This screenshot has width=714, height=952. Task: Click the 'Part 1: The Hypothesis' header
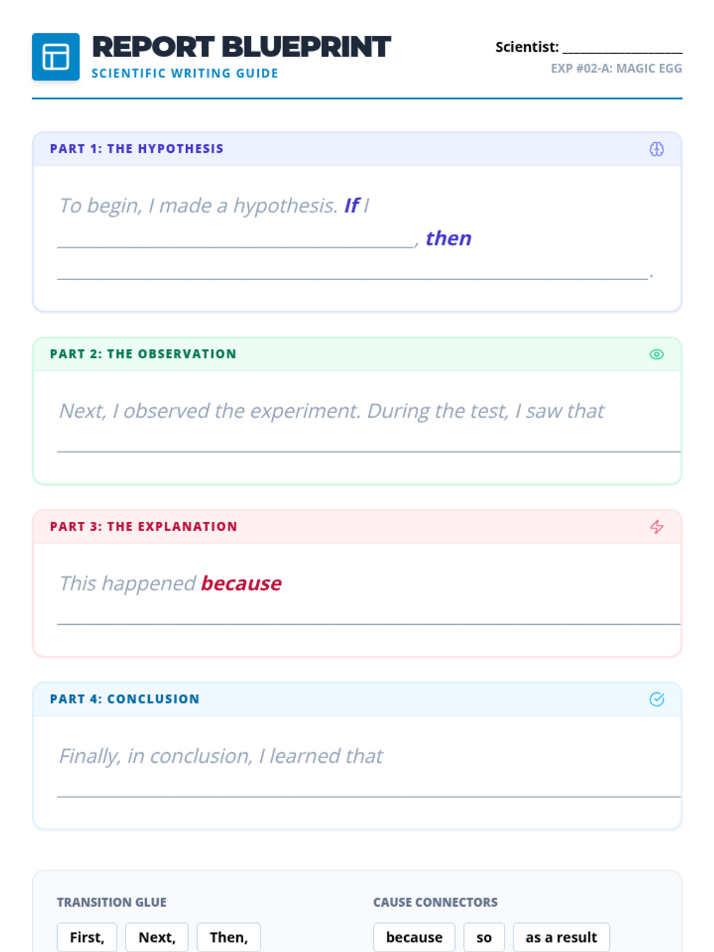coord(137,149)
